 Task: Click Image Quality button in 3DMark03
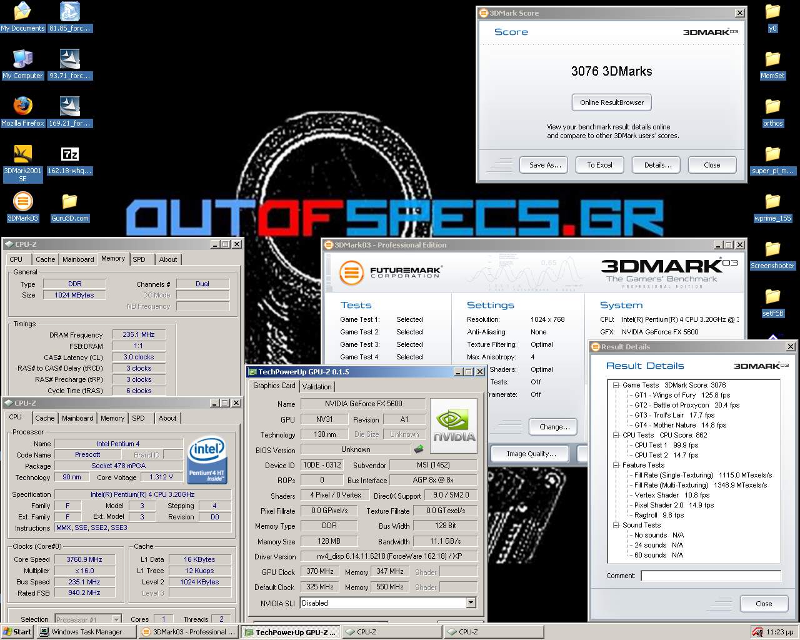coord(531,454)
